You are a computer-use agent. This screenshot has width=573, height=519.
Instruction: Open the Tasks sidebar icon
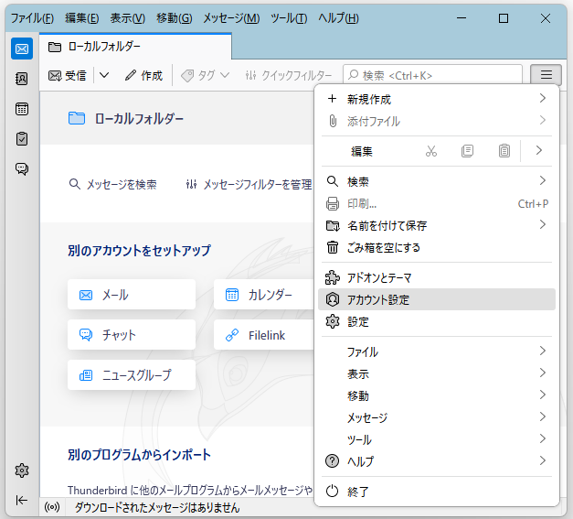[x=22, y=139]
